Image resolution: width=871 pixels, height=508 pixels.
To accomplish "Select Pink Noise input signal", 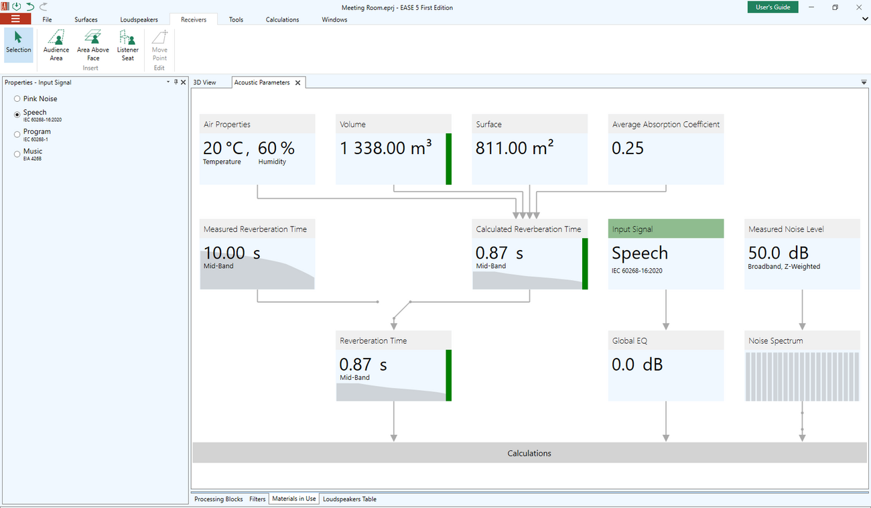I will click(17, 99).
